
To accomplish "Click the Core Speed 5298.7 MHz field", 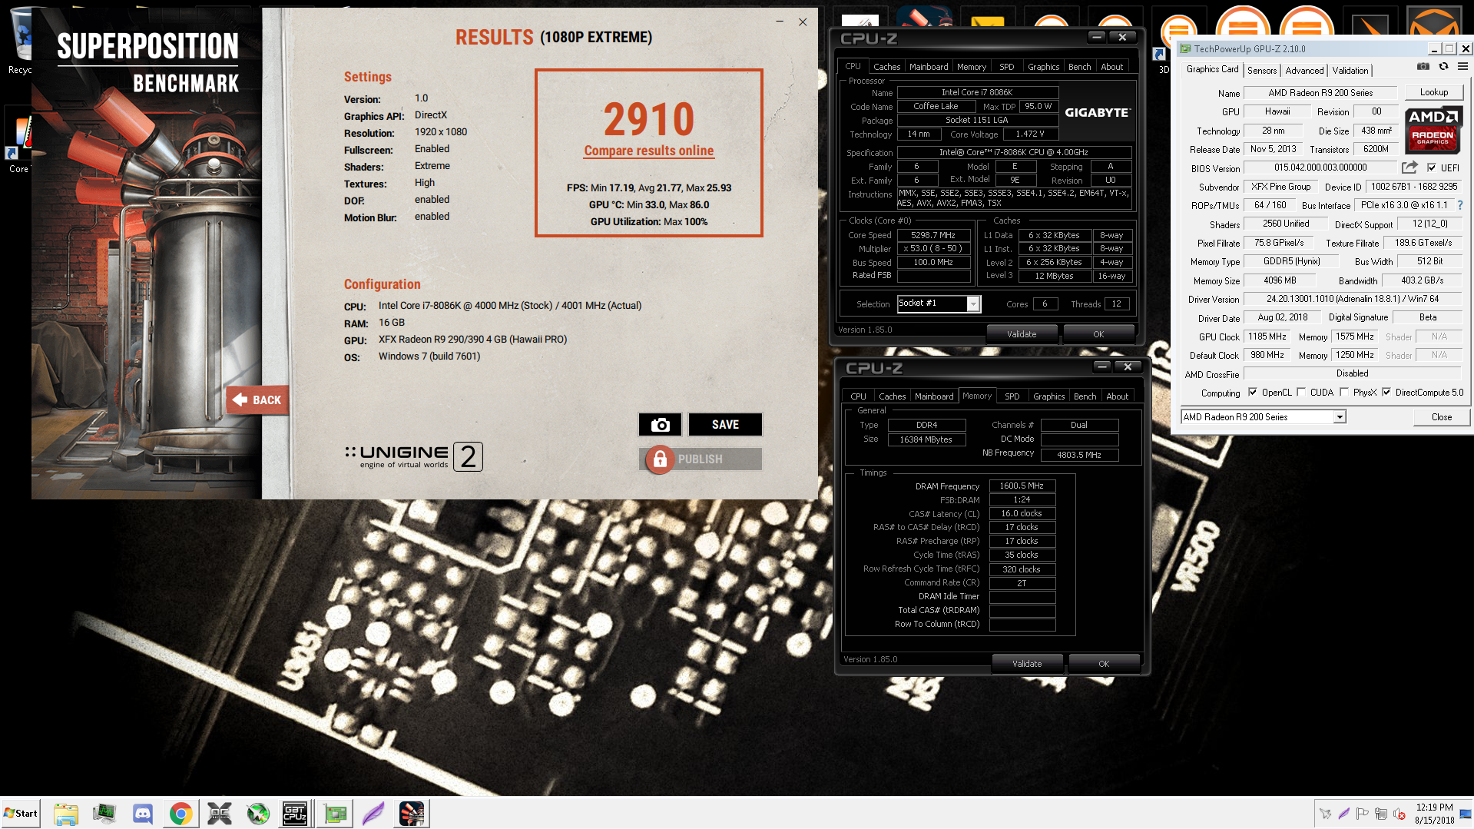I will [x=933, y=235].
